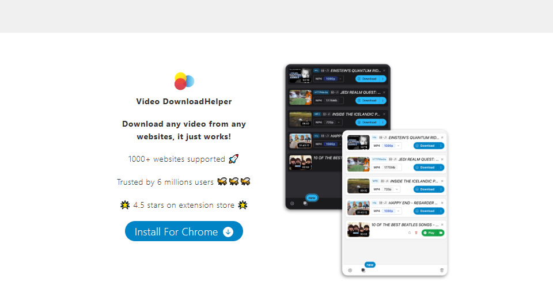
Task: Click the Video DownloadHelper three-ball logo
Action: (184, 81)
